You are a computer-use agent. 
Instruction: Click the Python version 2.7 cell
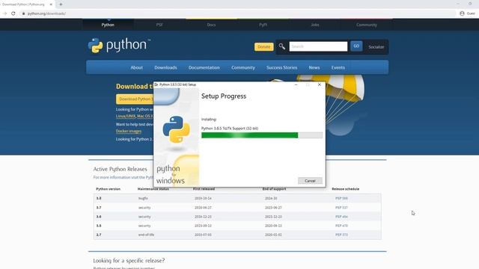99,235
